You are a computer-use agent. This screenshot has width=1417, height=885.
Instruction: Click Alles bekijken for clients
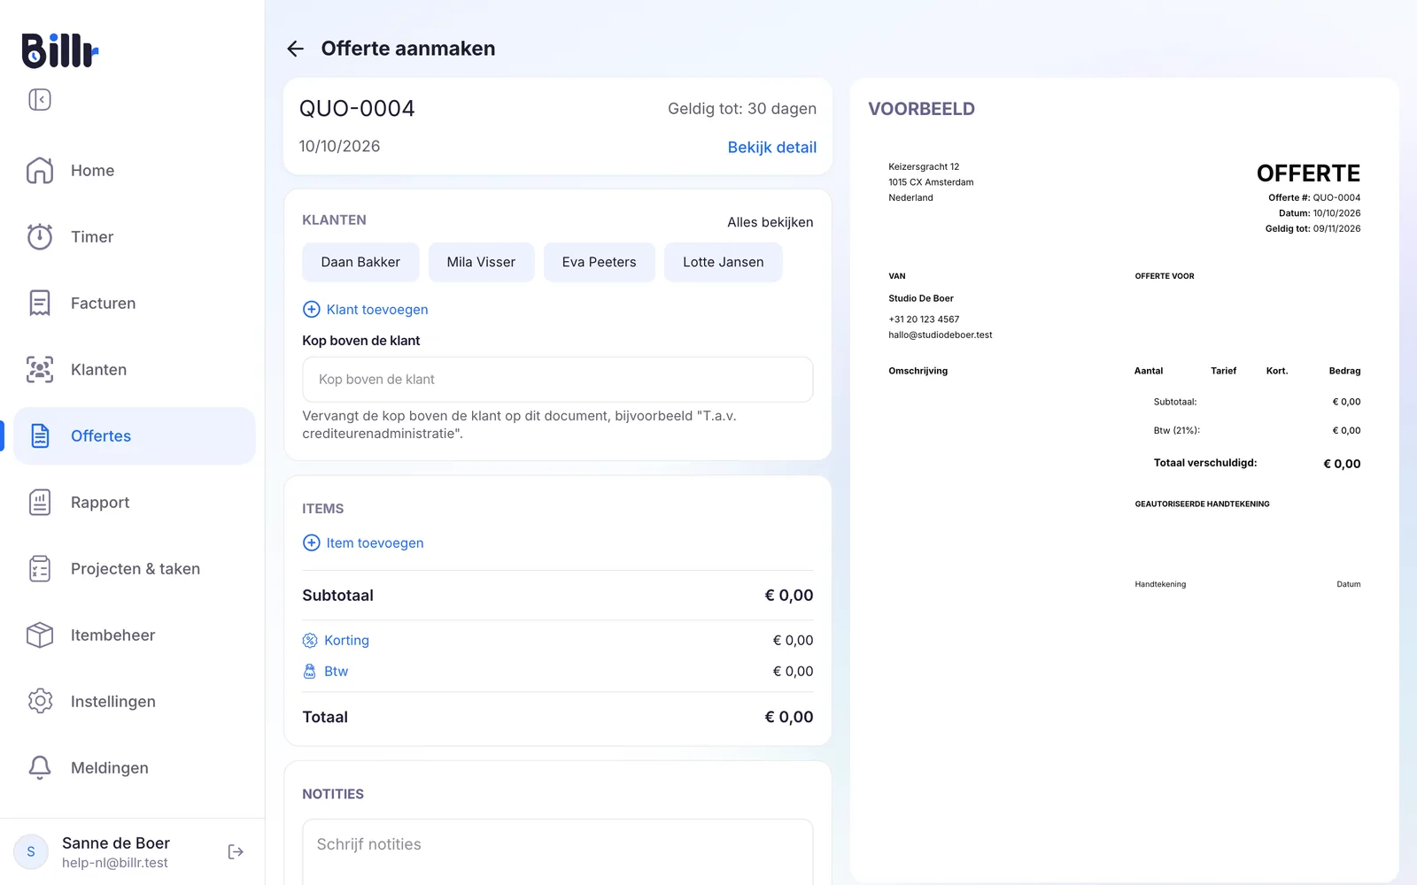pyautogui.click(x=770, y=222)
